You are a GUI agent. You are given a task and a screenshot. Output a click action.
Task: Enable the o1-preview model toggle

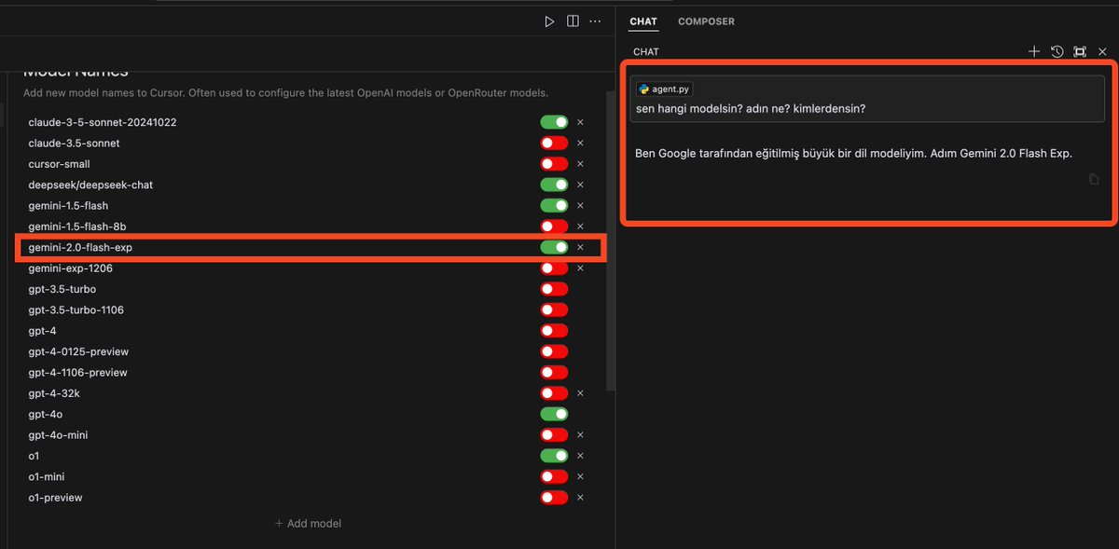pos(554,497)
